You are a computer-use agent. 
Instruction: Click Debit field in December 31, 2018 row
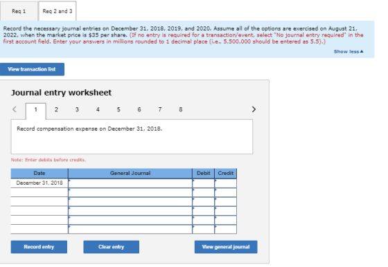point(204,183)
